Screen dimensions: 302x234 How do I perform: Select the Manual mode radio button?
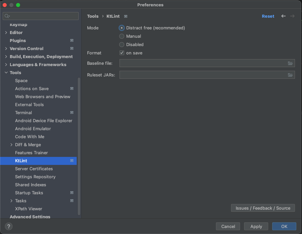point(121,36)
